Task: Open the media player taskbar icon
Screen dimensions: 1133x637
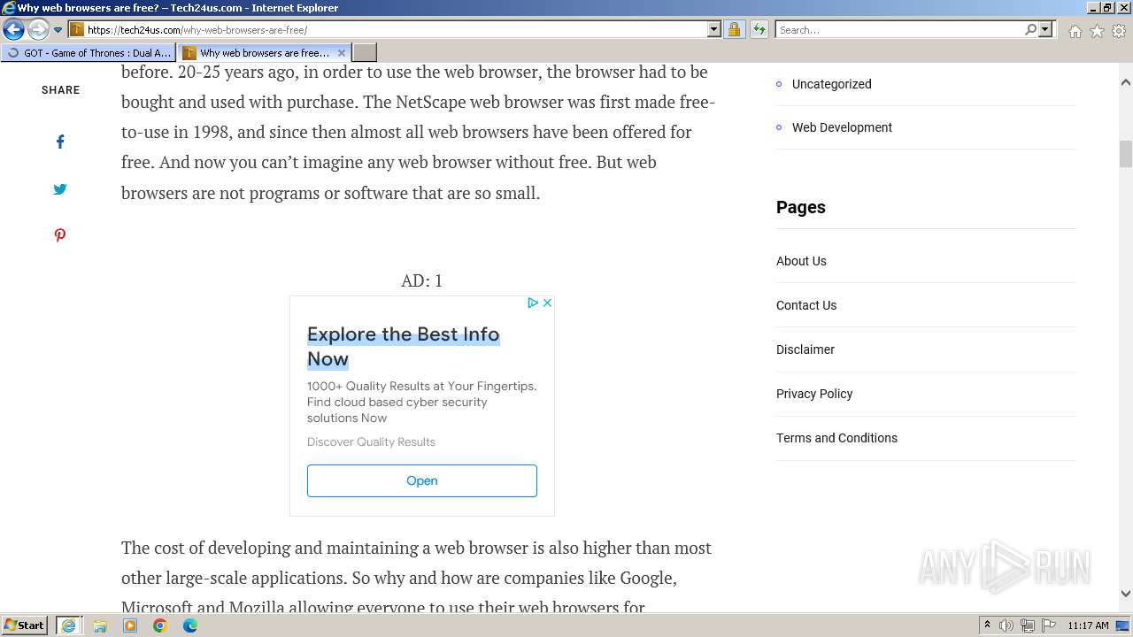Action: (130, 625)
